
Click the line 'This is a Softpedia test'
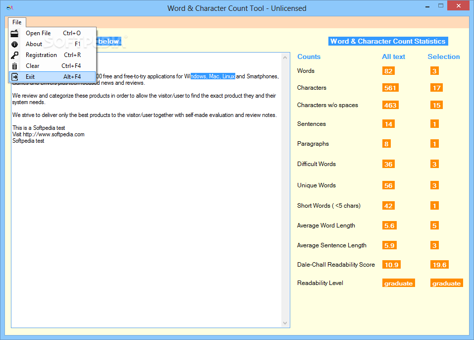point(39,128)
